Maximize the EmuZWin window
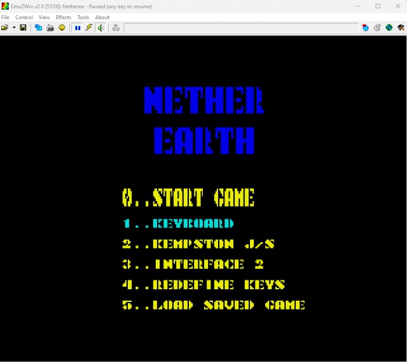 [x=378, y=6]
